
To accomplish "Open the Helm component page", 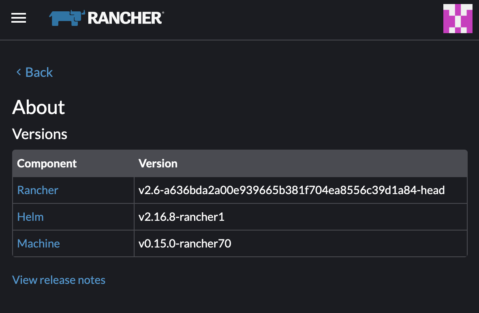I will click(30, 217).
